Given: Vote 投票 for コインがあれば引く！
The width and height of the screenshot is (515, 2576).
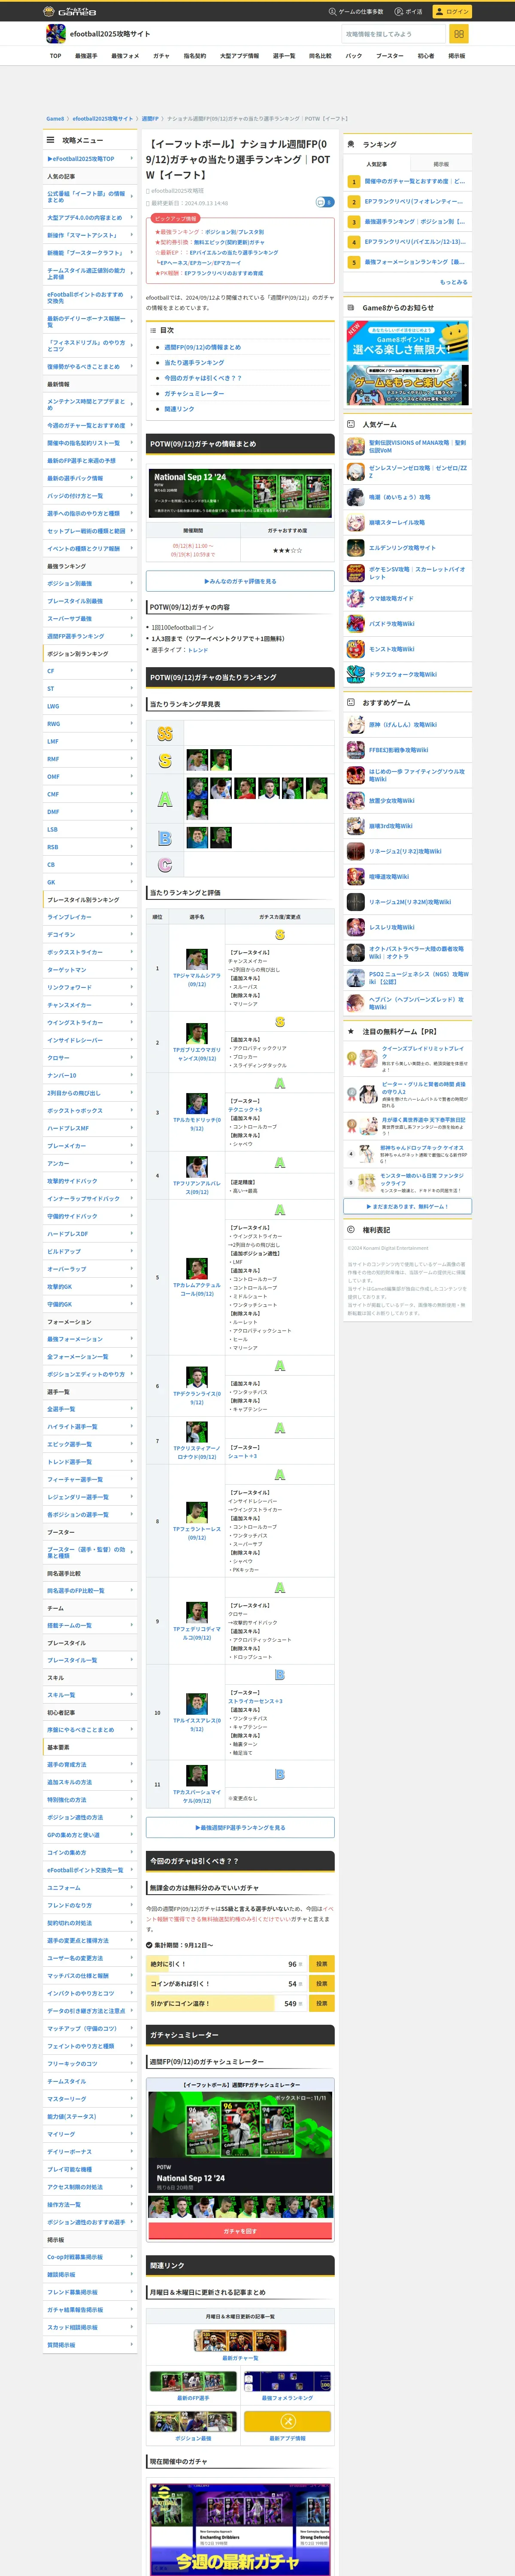Looking at the screenshot, I should click(321, 1984).
